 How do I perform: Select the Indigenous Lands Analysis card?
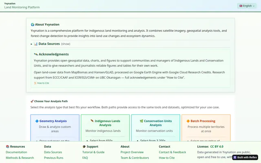tap(105, 128)
